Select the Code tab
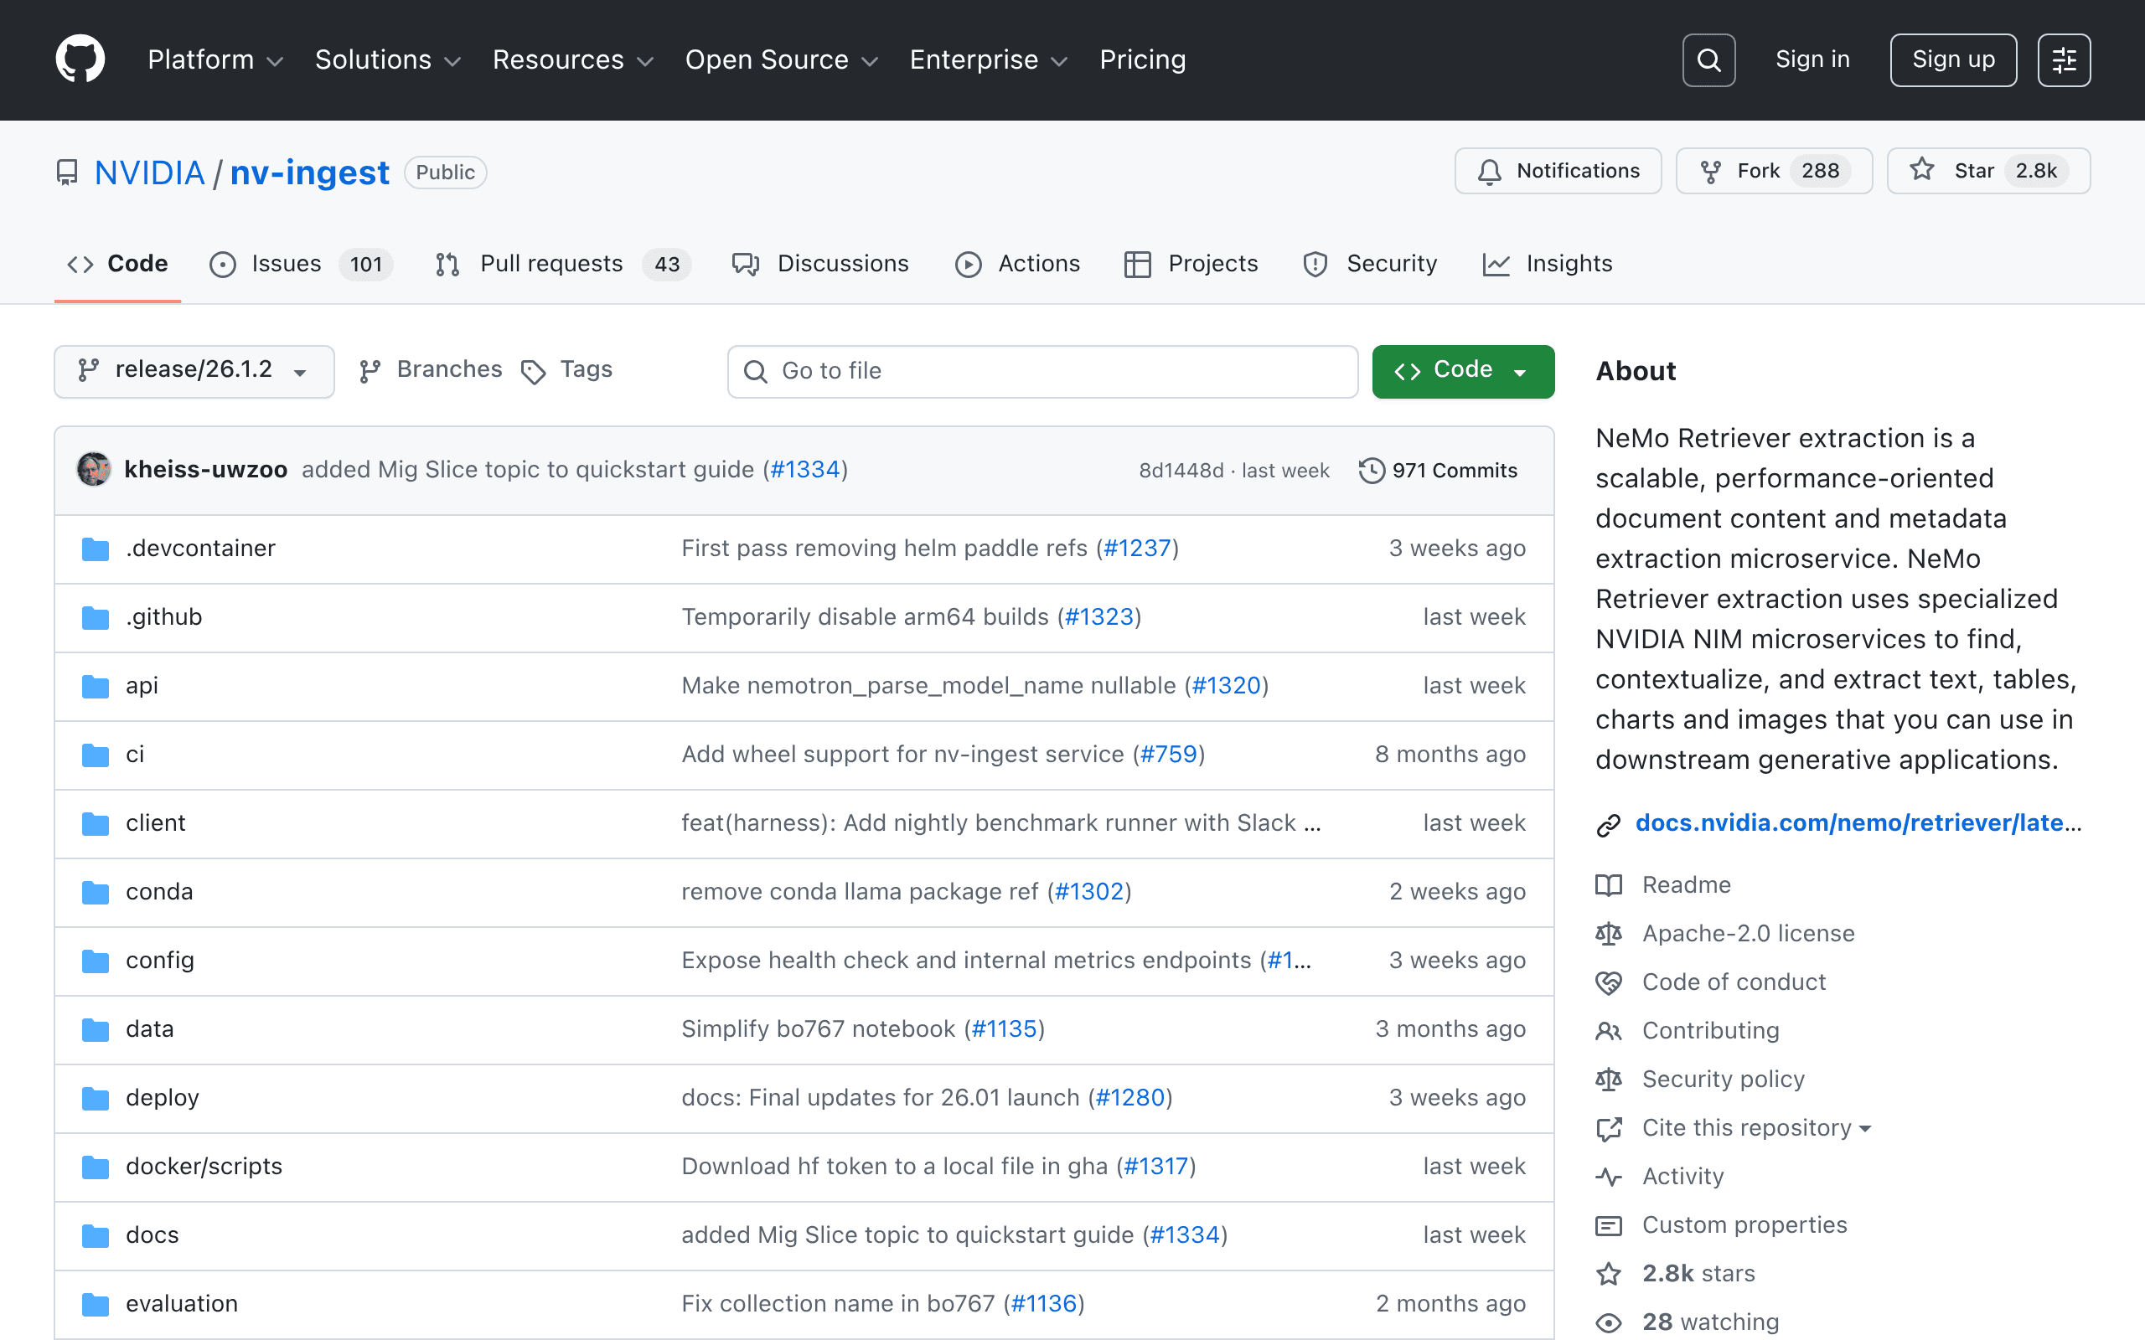The image size is (2145, 1340). tap(117, 264)
